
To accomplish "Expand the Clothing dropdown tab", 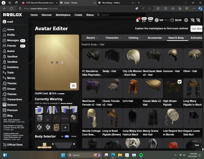I will pos(135,38).
